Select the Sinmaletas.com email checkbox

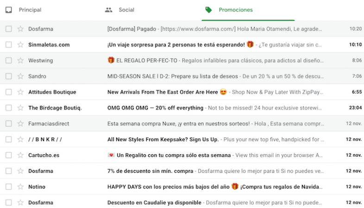click(x=9, y=45)
